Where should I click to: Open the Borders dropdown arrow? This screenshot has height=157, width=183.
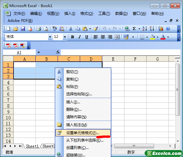point(147,37)
